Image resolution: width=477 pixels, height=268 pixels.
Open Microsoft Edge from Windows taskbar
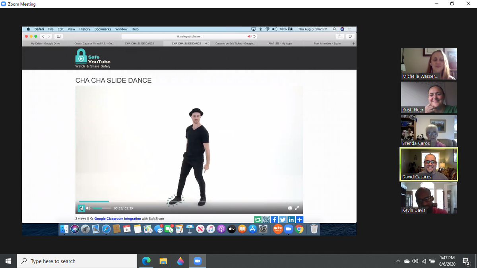(147, 261)
